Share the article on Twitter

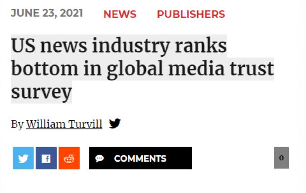coord(23,158)
